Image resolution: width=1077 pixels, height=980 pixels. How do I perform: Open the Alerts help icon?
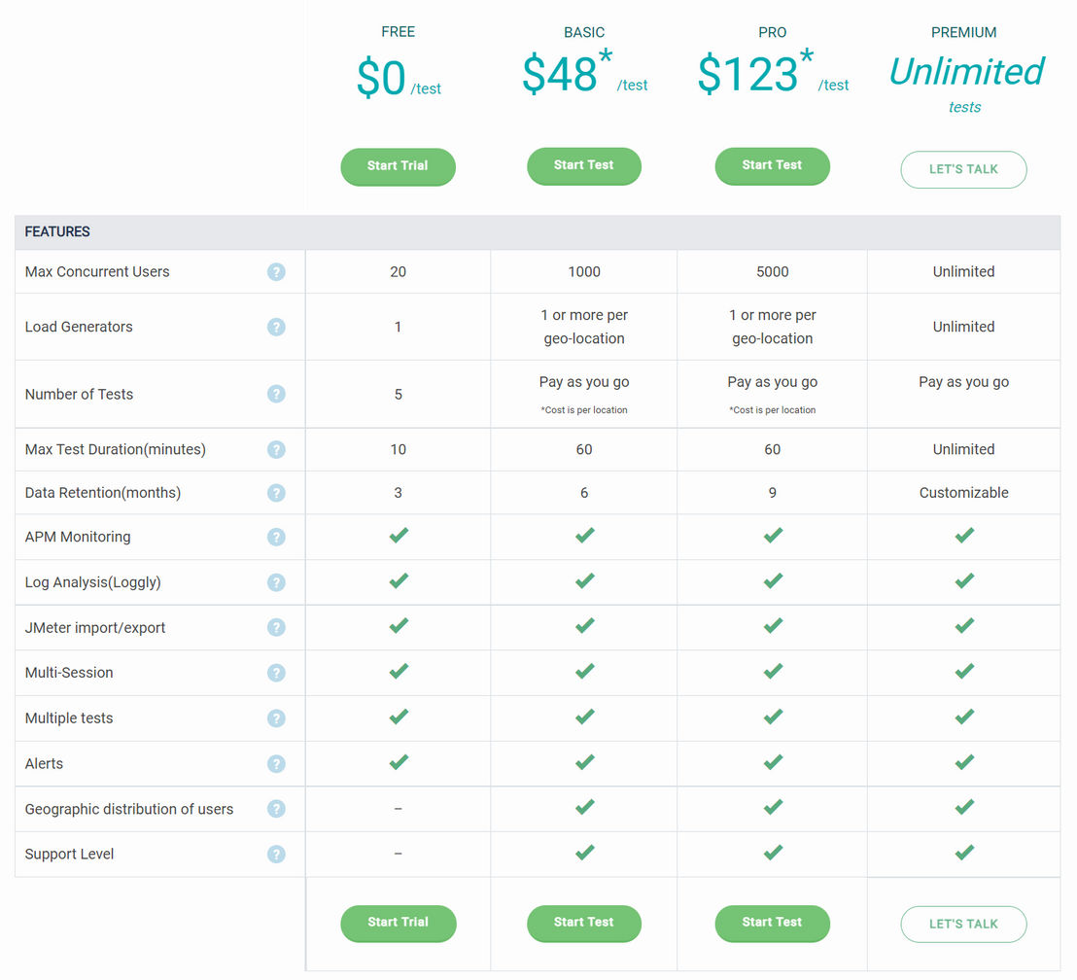276,764
